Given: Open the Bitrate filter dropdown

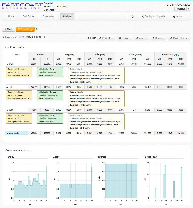Looking at the screenshot, I should click(x=158, y=38).
